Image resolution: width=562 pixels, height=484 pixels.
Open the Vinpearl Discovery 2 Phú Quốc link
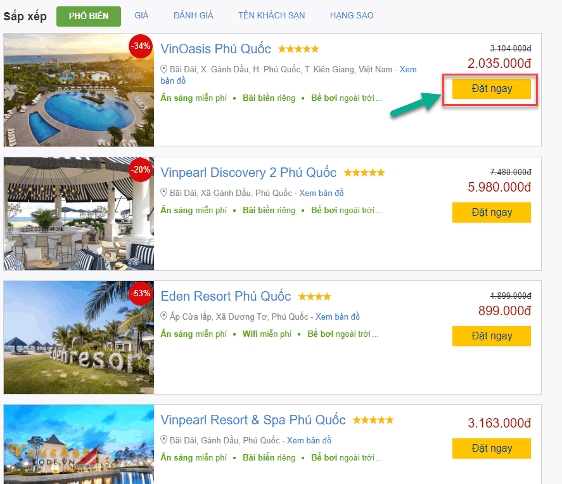[248, 173]
